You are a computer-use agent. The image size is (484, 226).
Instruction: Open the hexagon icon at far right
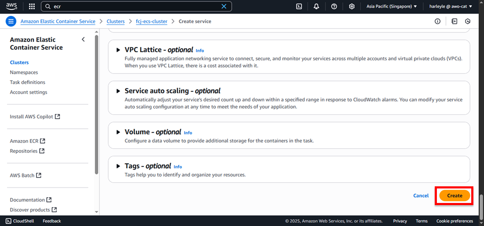[x=468, y=21]
